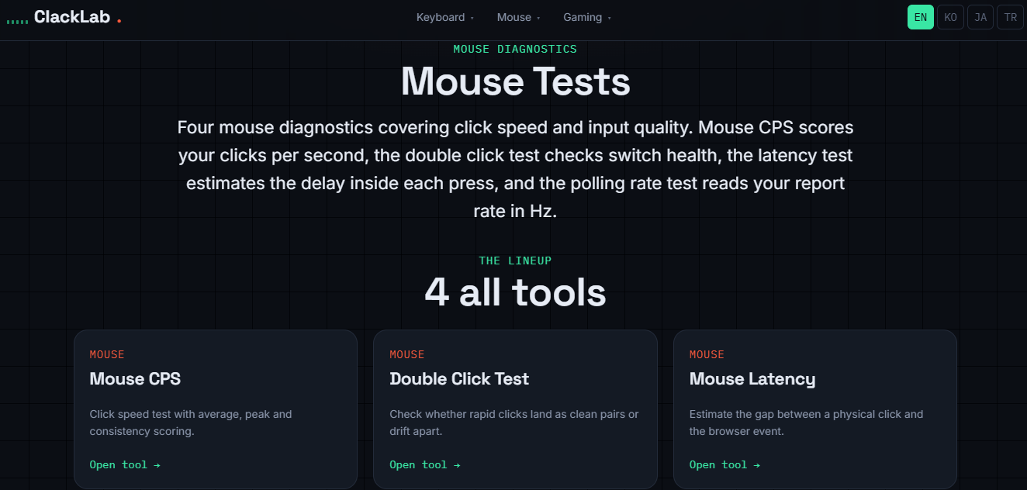The width and height of the screenshot is (1027, 490).
Task: Switch the site language to KO
Action: click(x=951, y=17)
